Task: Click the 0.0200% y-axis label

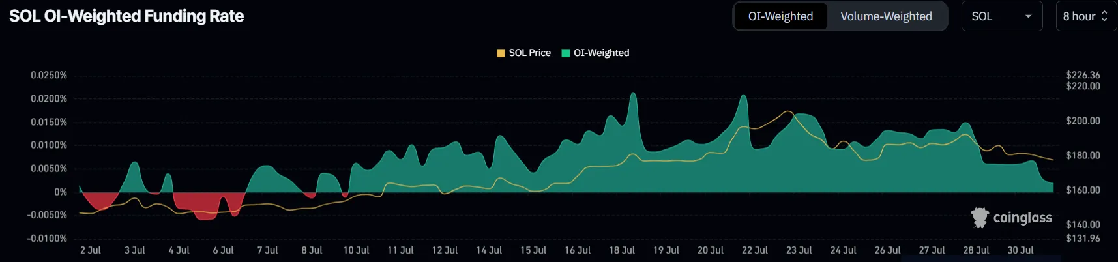Action: (x=49, y=98)
